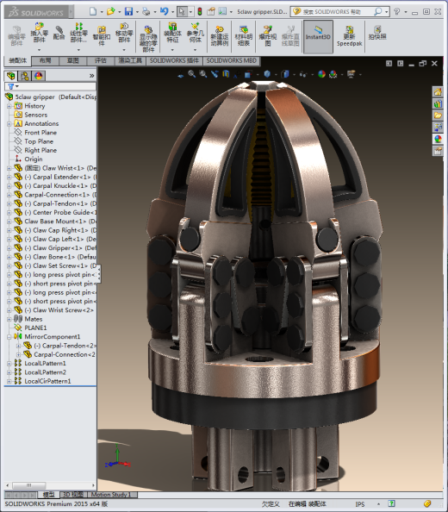Screen dimensions: 448x512
Task: Open the SOLIDWORKS MBD ribbon tab
Action: [232, 60]
